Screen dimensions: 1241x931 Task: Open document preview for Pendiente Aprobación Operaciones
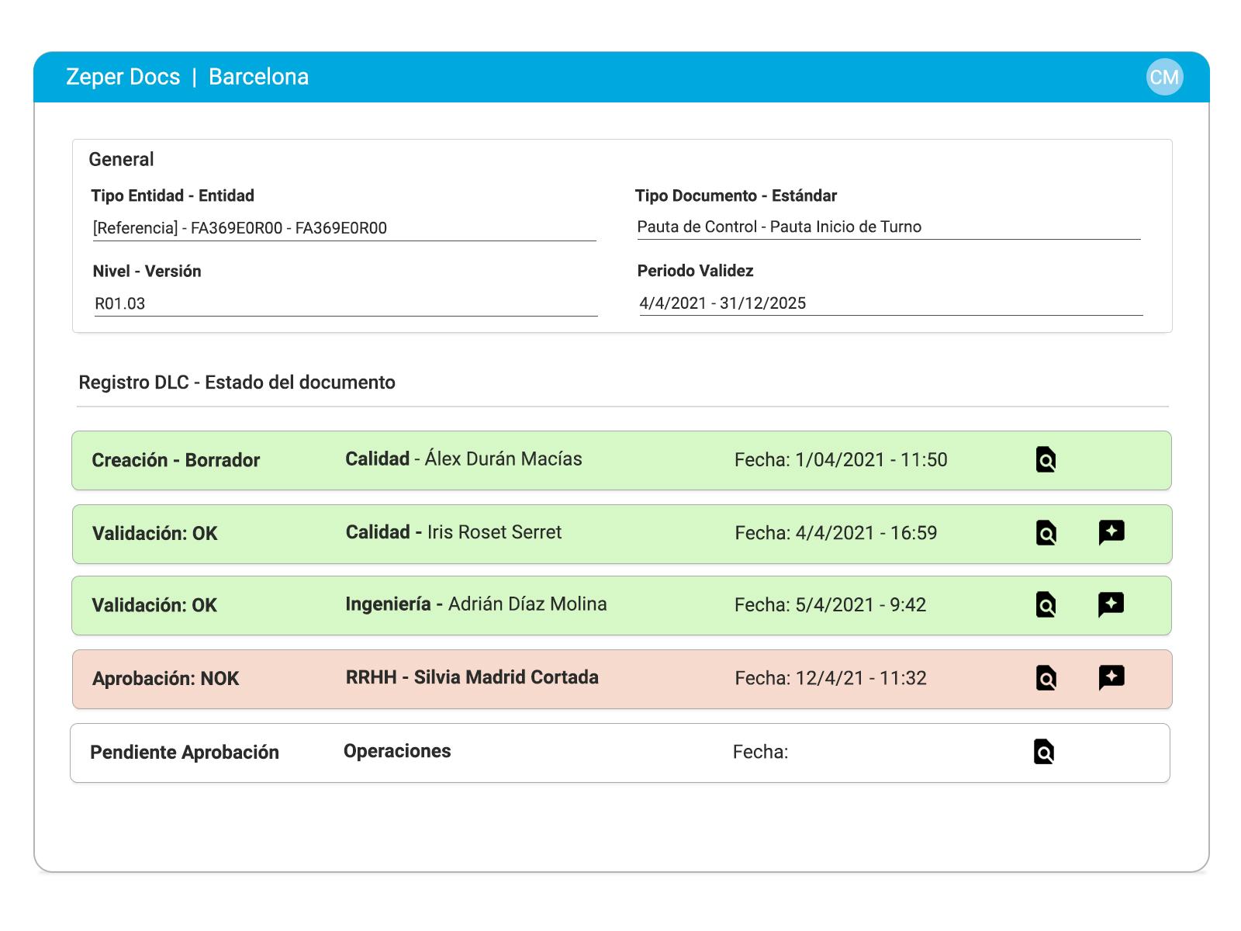1046,752
